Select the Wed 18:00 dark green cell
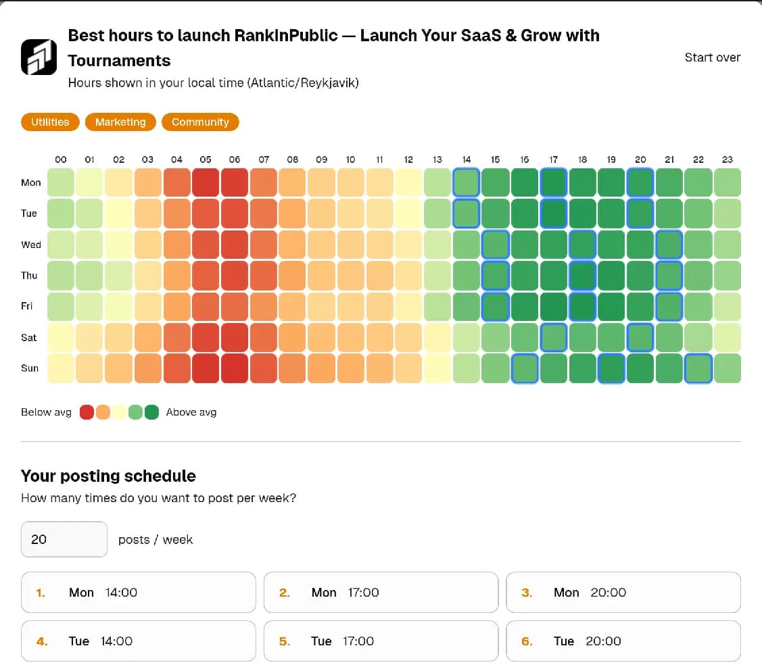762x669 pixels. pos(582,245)
